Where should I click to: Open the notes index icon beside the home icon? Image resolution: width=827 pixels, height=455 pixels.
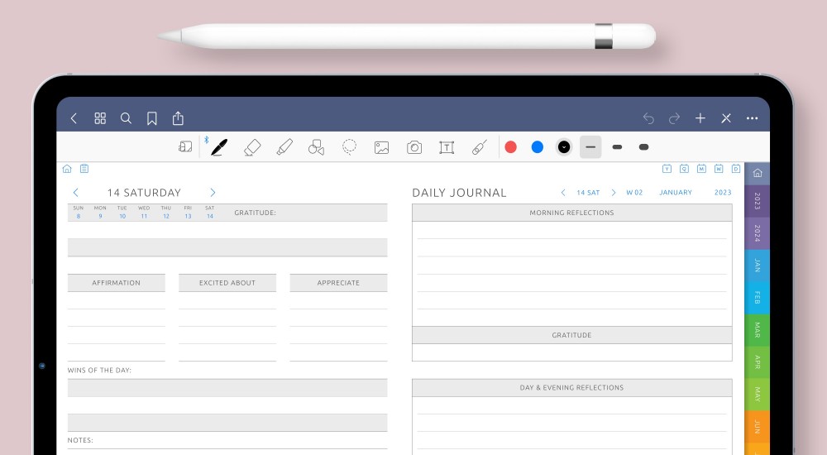pos(84,169)
